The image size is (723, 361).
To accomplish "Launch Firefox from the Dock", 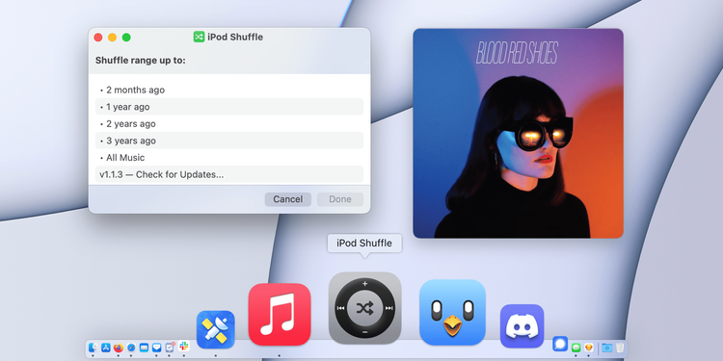I will (x=119, y=348).
